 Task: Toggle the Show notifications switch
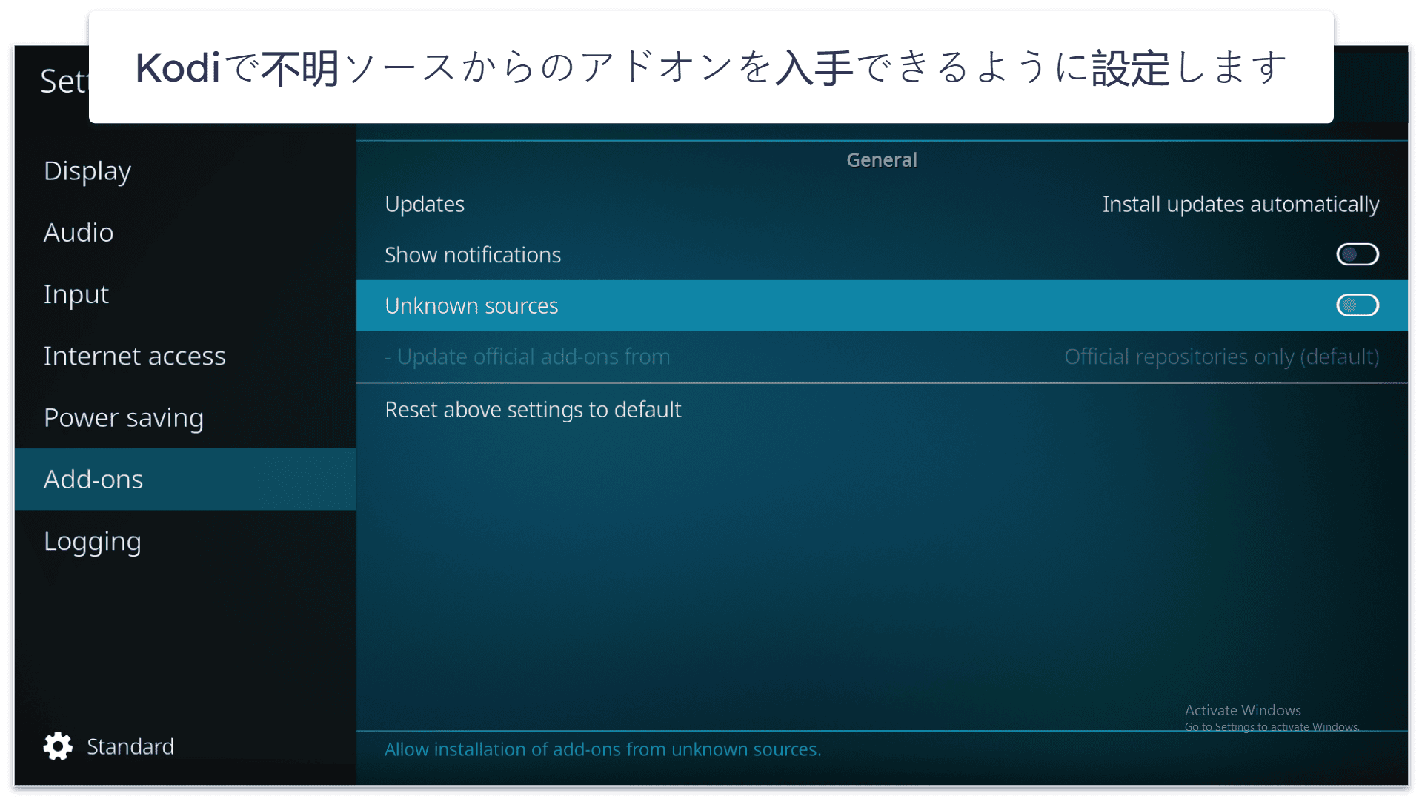1357,254
